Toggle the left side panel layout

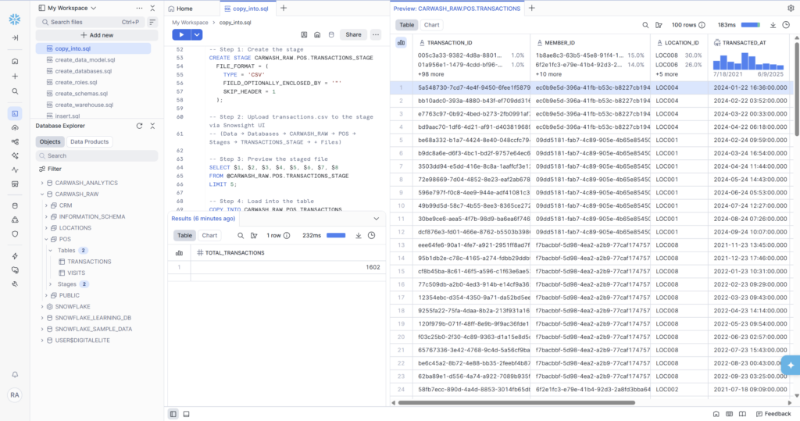tap(173, 413)
